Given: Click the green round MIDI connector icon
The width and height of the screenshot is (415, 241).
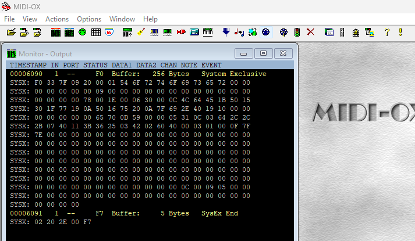Looking at the screenshot, I should point(82,33).
